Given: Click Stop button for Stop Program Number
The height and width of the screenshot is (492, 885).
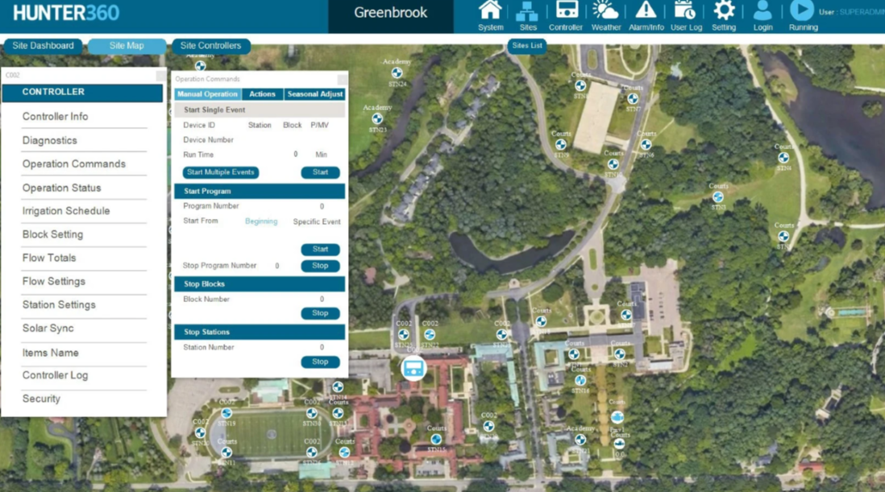Looking at the screenshot, I should pos(320,266).
